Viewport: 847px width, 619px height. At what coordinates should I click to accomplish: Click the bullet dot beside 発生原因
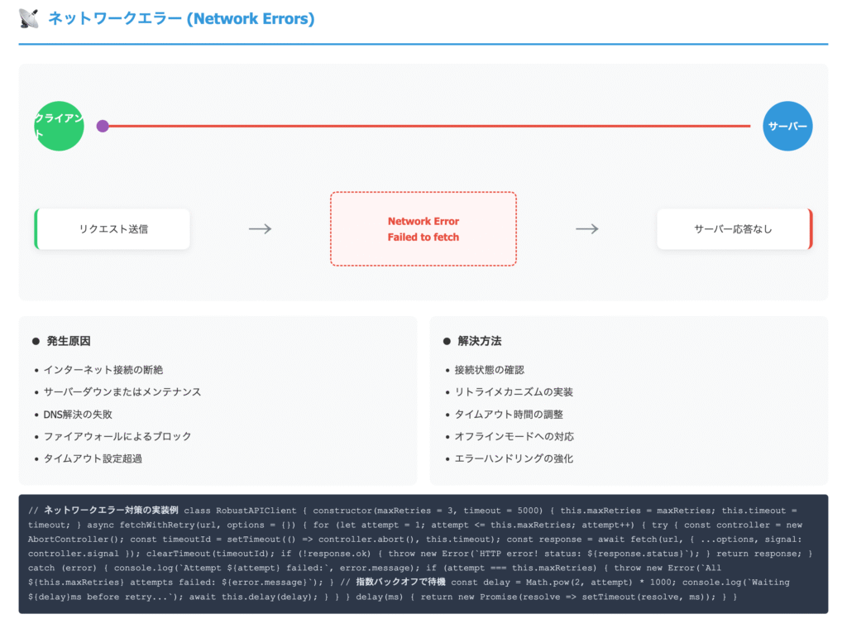36,341
